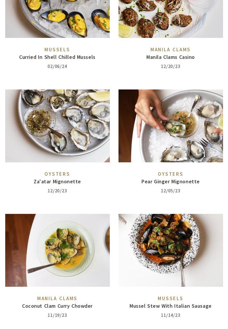The image size is (228, 329).
Task: Open Coconut Clam Curry Chowder recipe title
Action: click(x=57, y=306)
